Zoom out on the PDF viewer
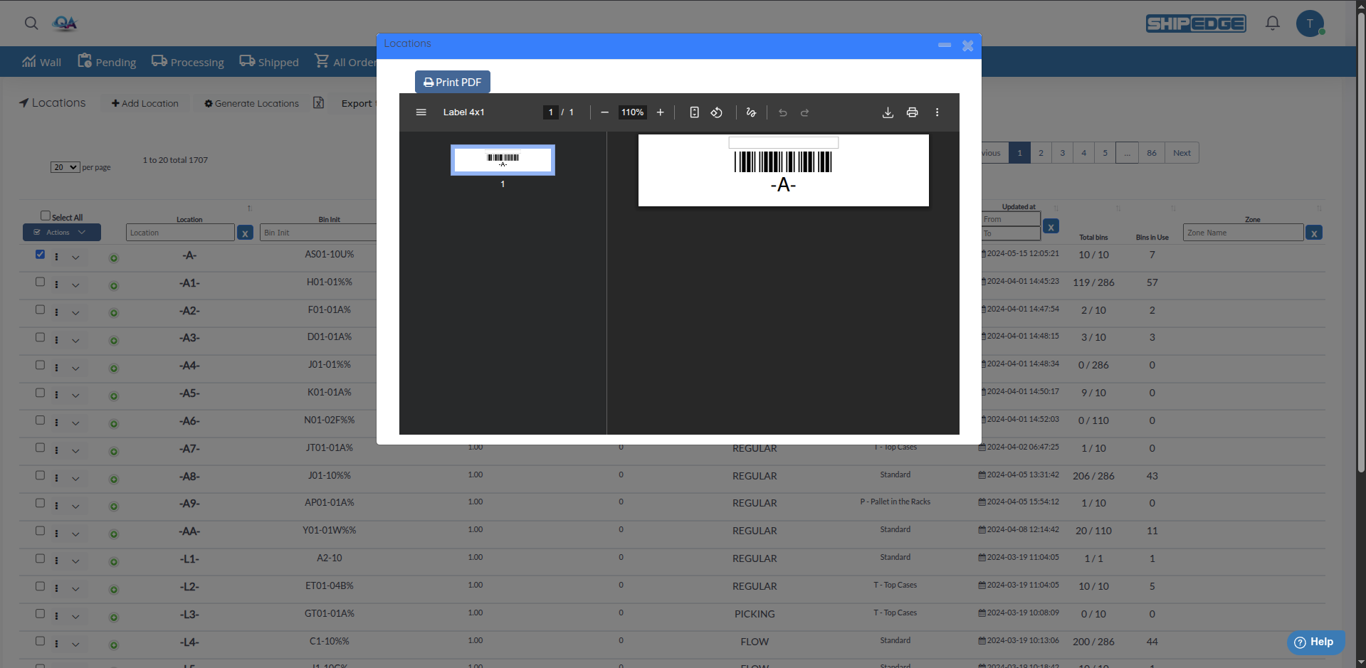This screenshot has height=668, width=1366. coord(604,112)
